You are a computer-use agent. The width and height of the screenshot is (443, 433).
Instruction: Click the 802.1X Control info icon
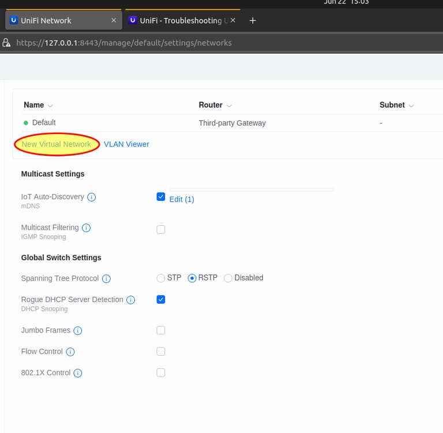click(78, 373)
